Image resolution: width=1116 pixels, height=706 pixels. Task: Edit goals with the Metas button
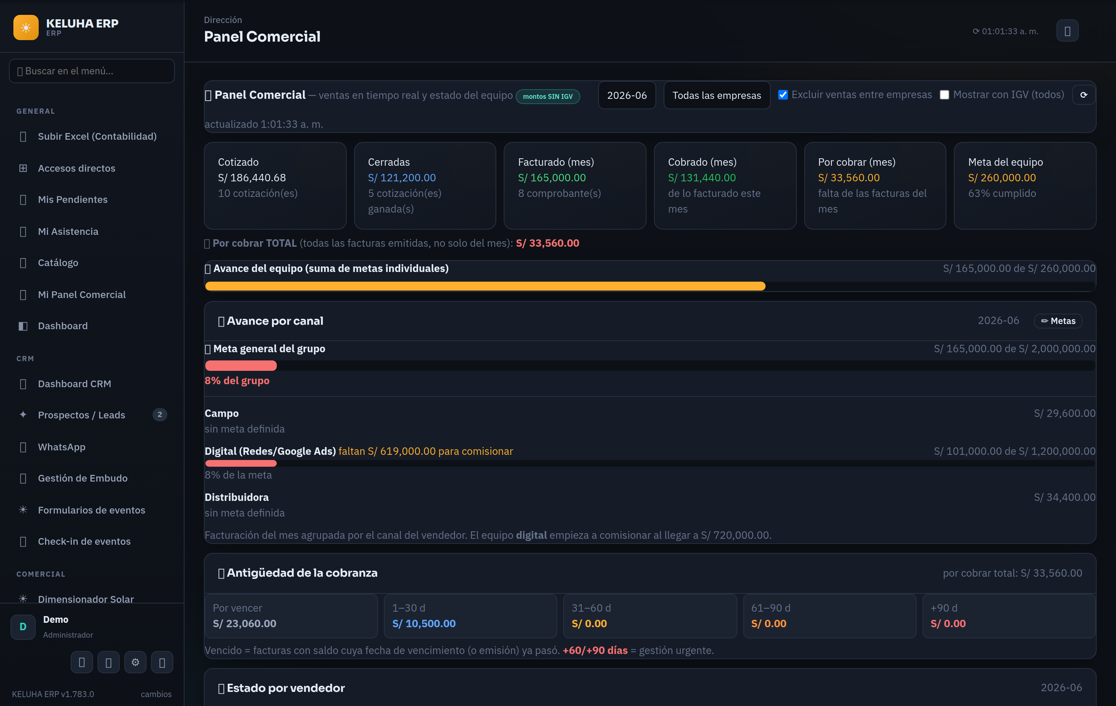click(x=1058, y=321)
